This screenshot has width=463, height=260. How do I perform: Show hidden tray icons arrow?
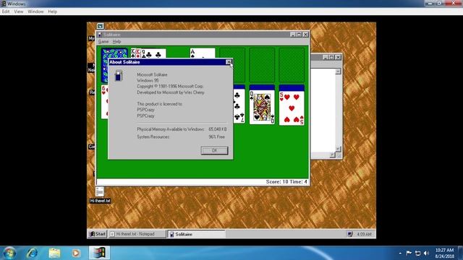tap(400, 253)
